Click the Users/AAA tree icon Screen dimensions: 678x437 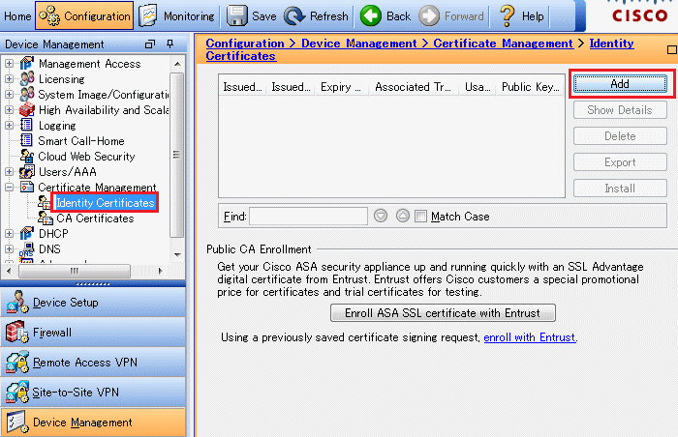[27, 171]
